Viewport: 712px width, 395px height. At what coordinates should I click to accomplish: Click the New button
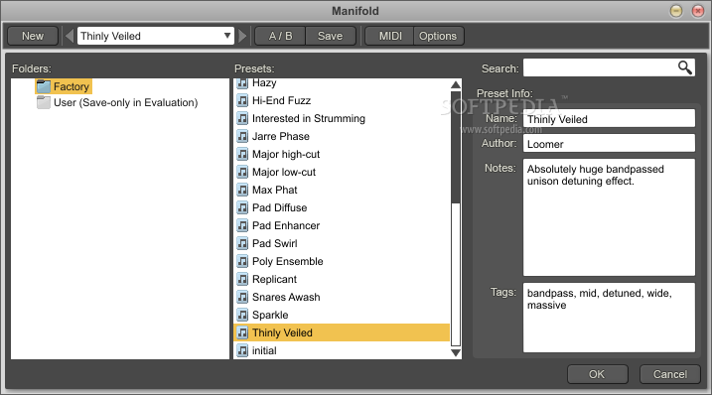(33, 36)
